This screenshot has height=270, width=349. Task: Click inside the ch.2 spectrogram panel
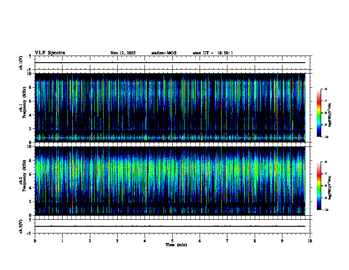[x=170, y=181]
